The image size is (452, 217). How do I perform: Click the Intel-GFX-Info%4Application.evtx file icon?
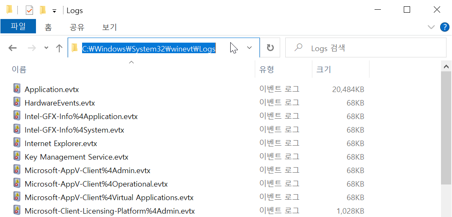(x=17, y=116)
